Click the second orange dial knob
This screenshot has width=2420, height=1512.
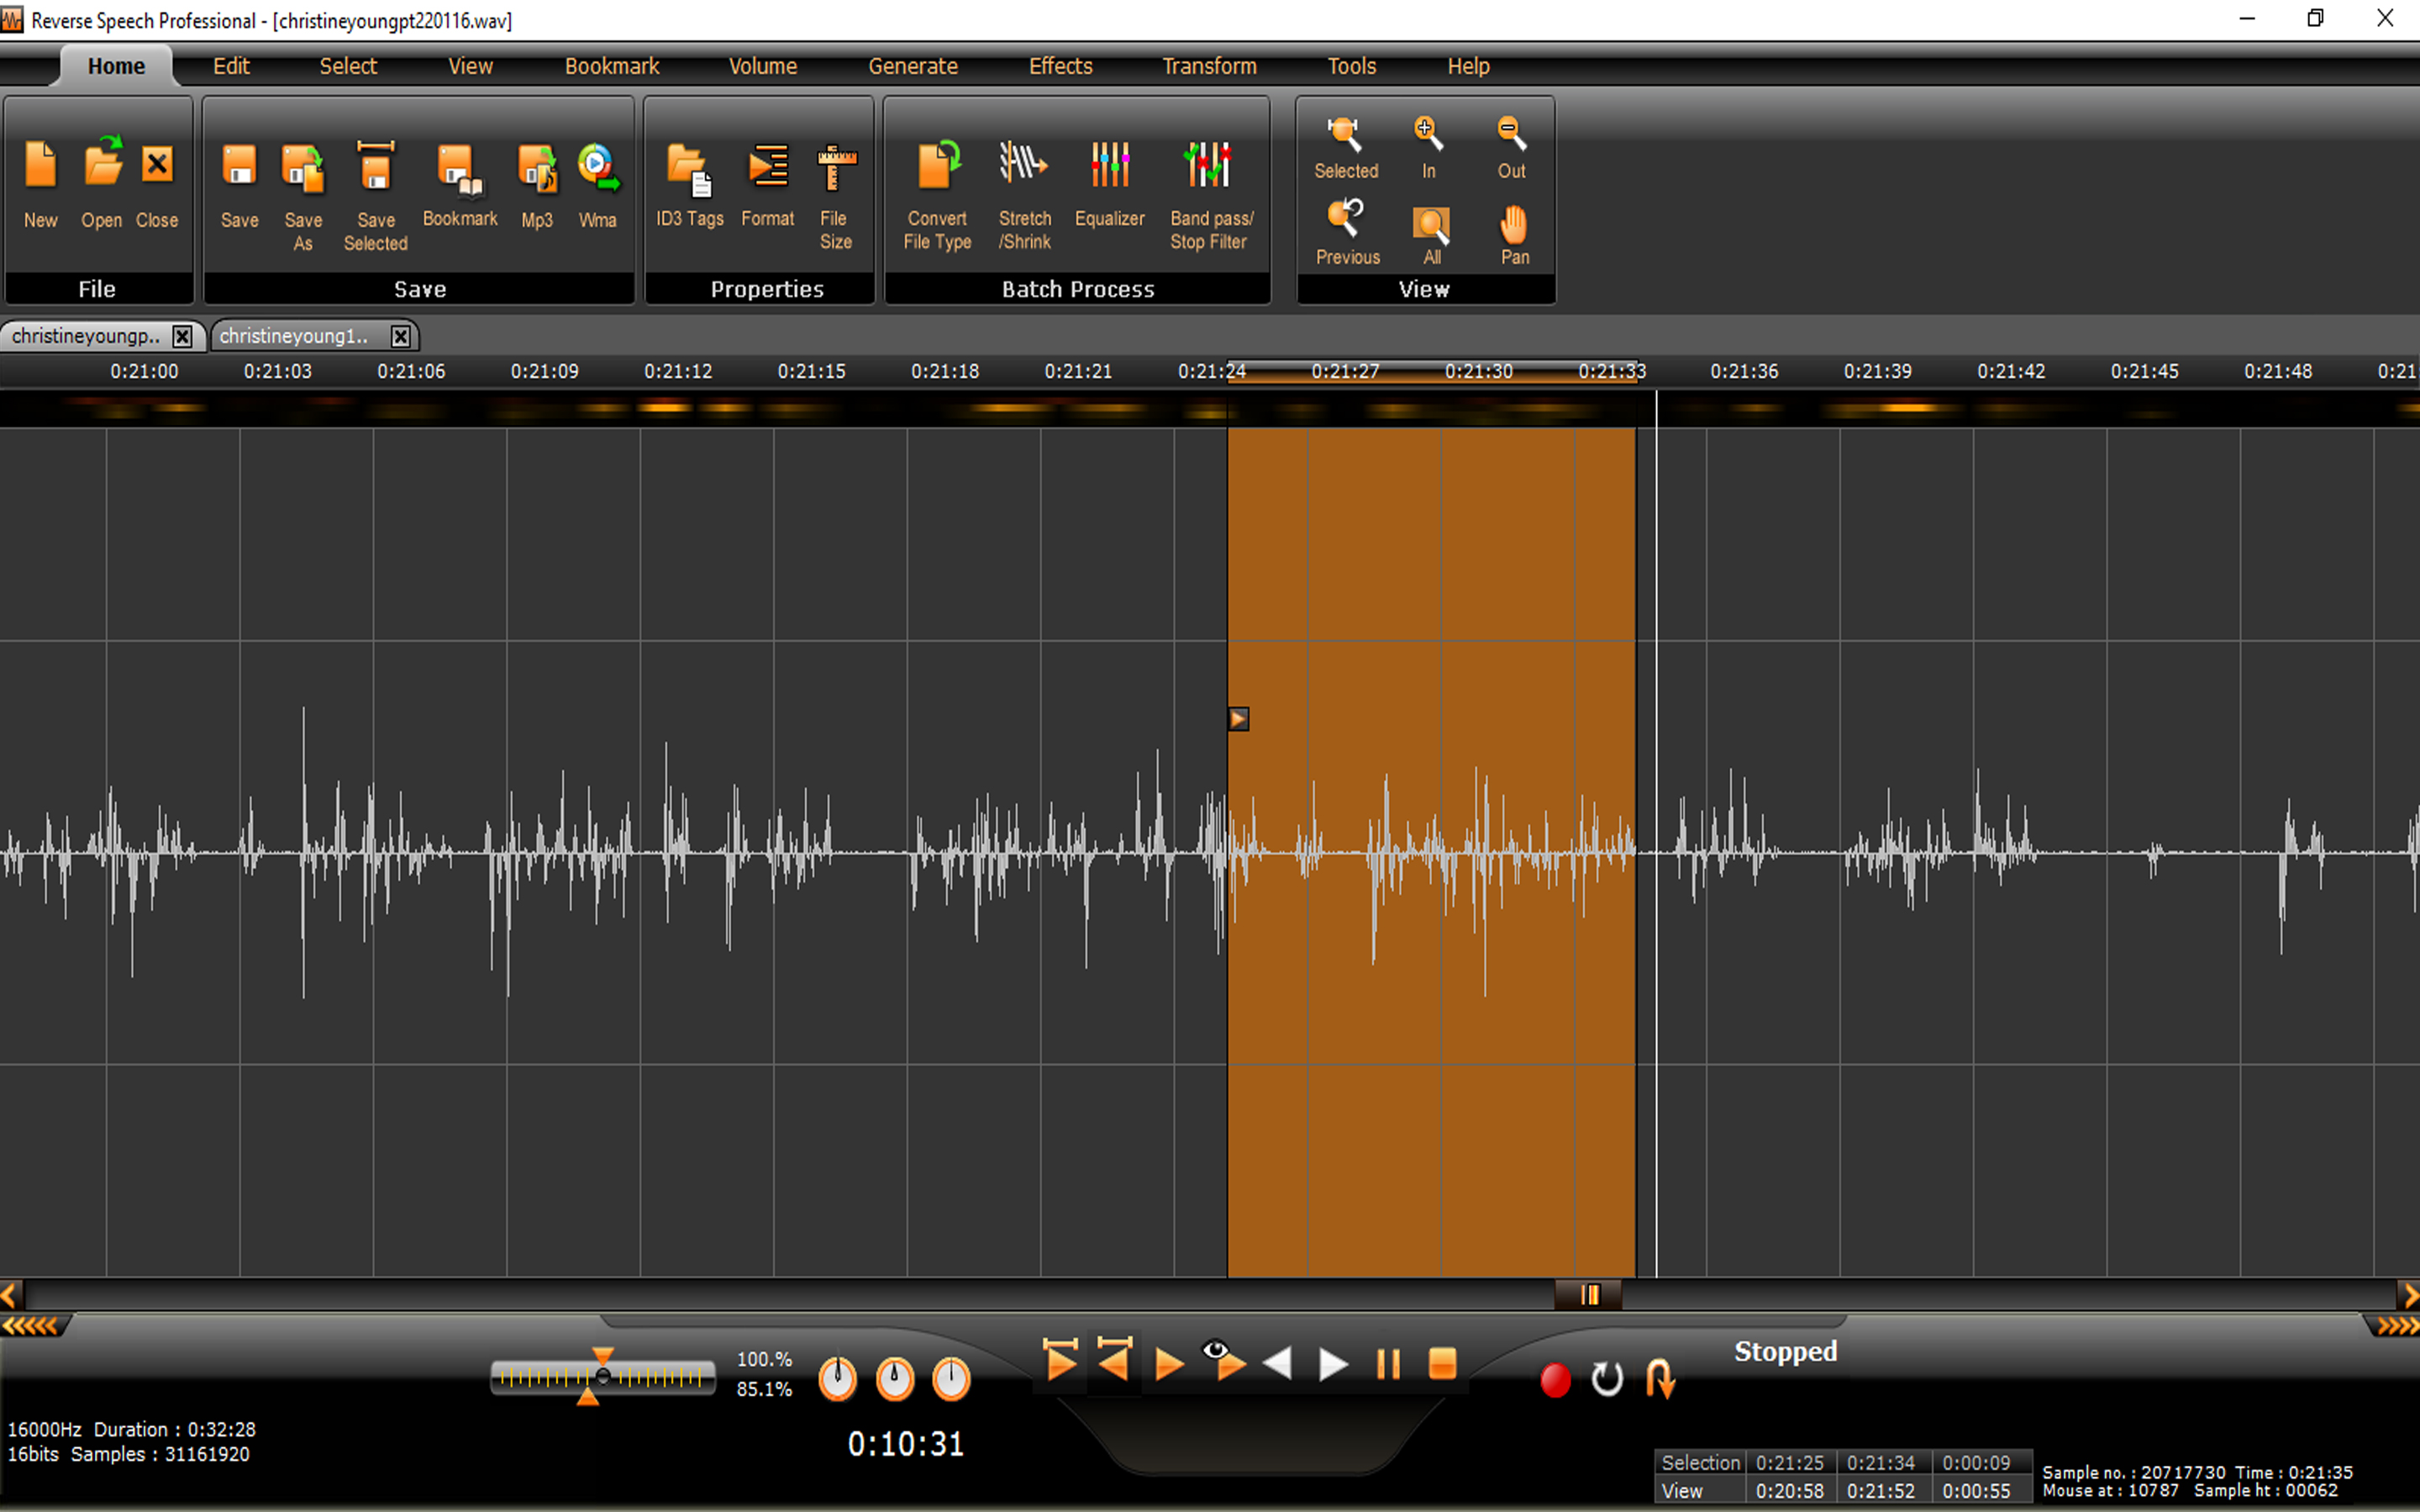(894, 1379)
